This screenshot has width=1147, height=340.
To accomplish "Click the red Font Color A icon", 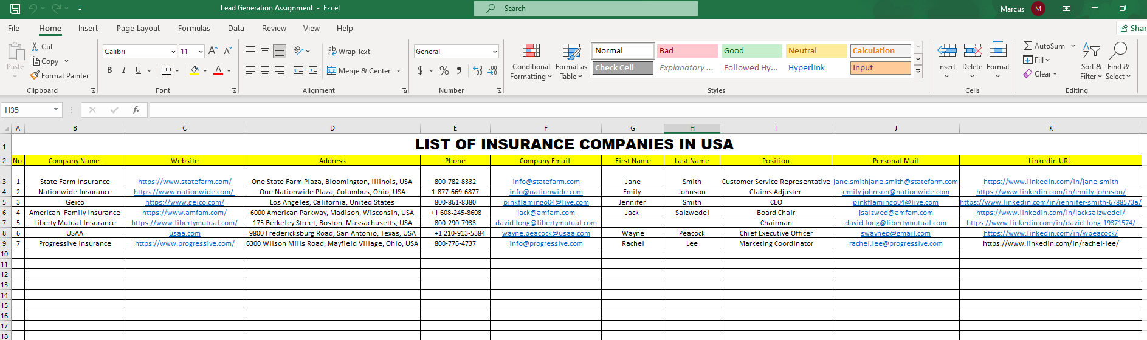I will pos(218,70).
